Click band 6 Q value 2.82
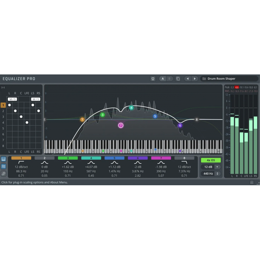Viewport: 260px width, 260px height. pyautogui.click(x=137, y=175)
